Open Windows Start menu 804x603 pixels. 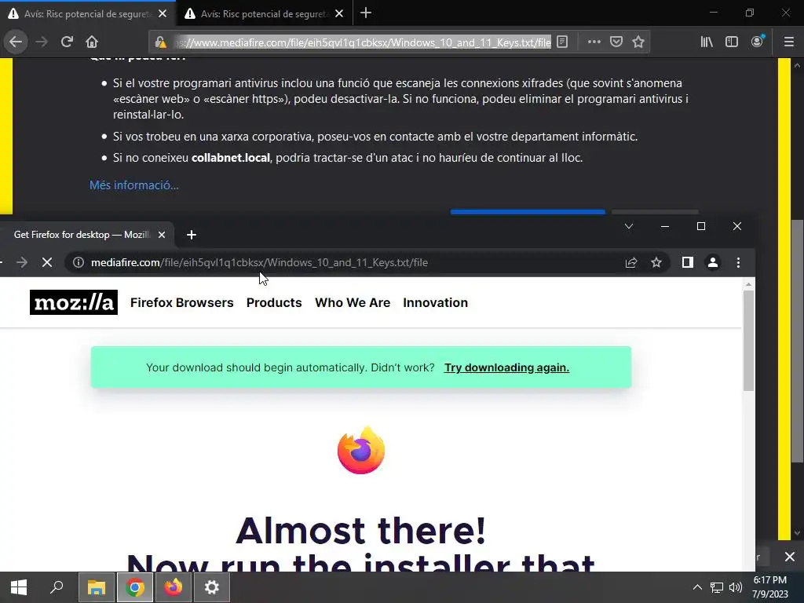point(19,587)
